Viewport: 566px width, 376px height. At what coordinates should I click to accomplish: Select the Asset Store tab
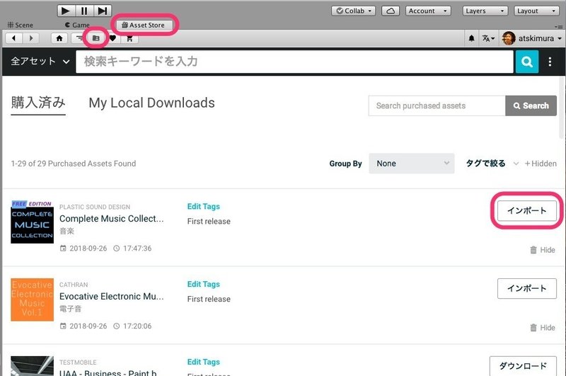coord(144,25)
